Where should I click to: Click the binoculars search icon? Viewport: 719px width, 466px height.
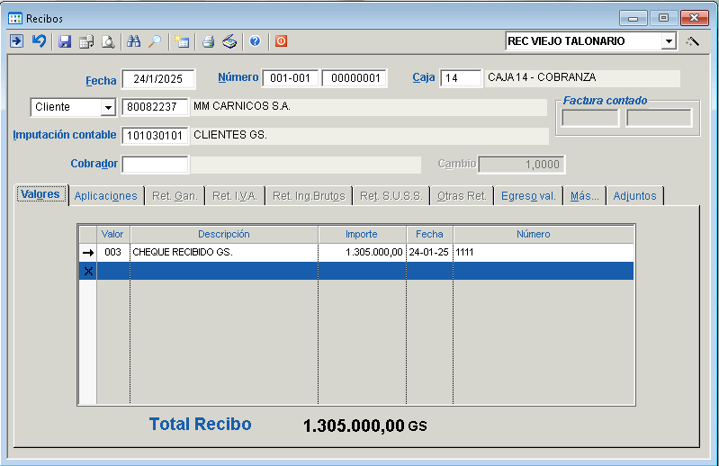(x=134, y=41)
